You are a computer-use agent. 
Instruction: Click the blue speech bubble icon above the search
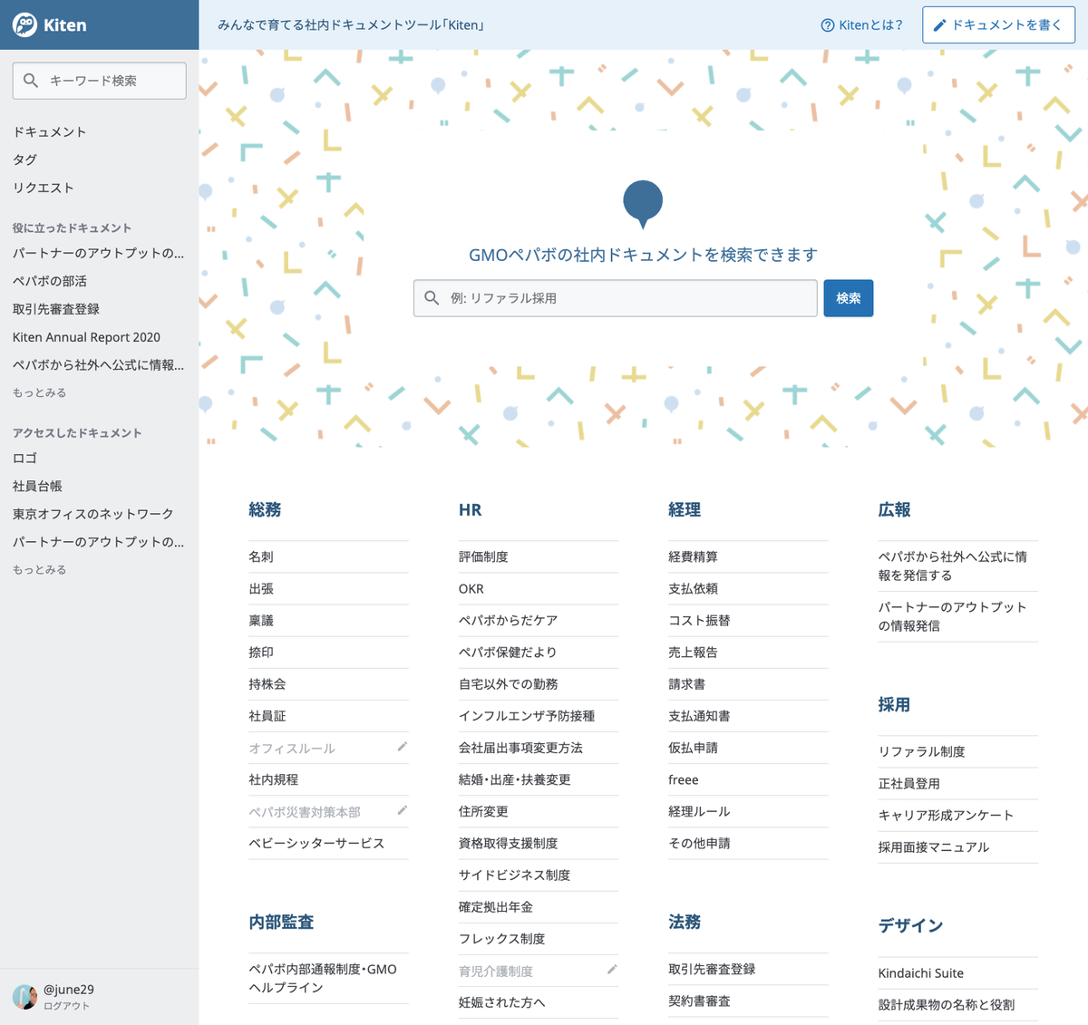pyautogui.click(x=643, y=203)
